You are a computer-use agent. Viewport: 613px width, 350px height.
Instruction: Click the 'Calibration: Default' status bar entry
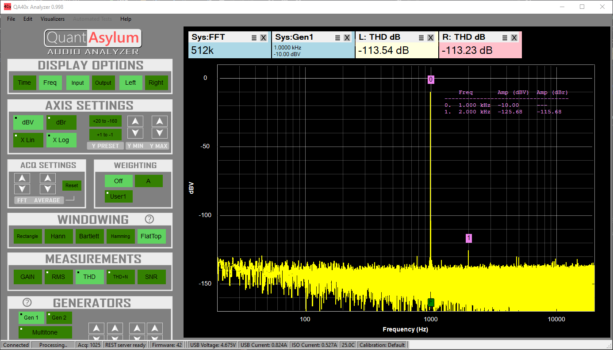382,345
